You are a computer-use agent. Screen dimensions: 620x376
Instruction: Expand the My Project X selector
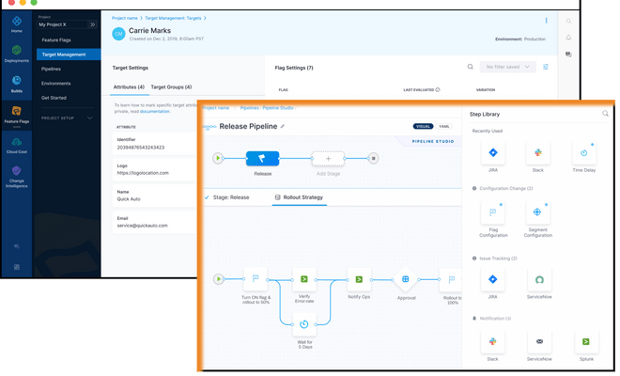pos(92,24)
